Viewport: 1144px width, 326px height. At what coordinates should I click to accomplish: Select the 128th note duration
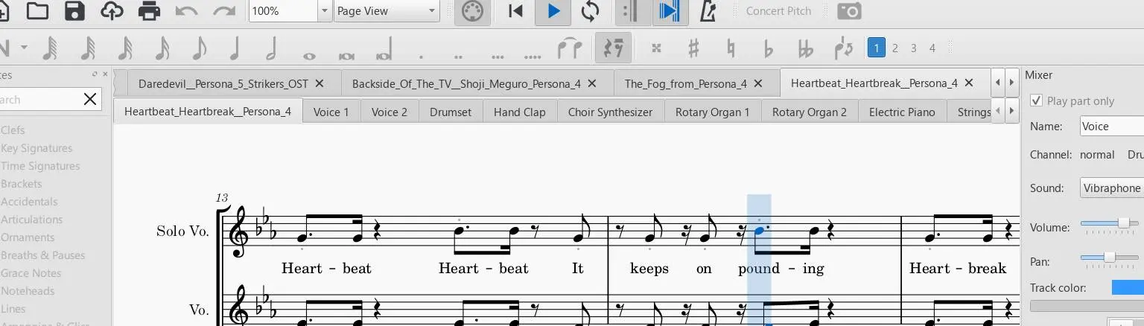(50, 48)
